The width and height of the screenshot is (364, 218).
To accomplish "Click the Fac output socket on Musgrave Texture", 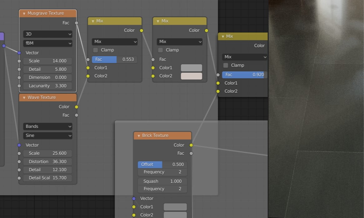I will [x=76, y=23].
